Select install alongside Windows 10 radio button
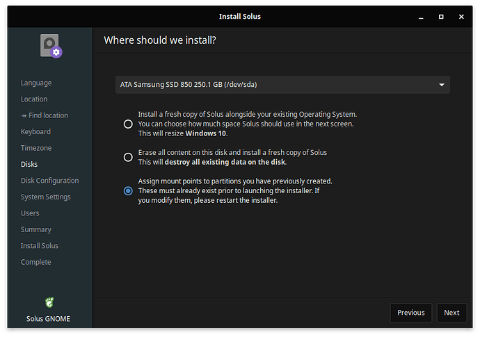The width and height of the screenshot is (480, 337). click(x=128, y=124)
